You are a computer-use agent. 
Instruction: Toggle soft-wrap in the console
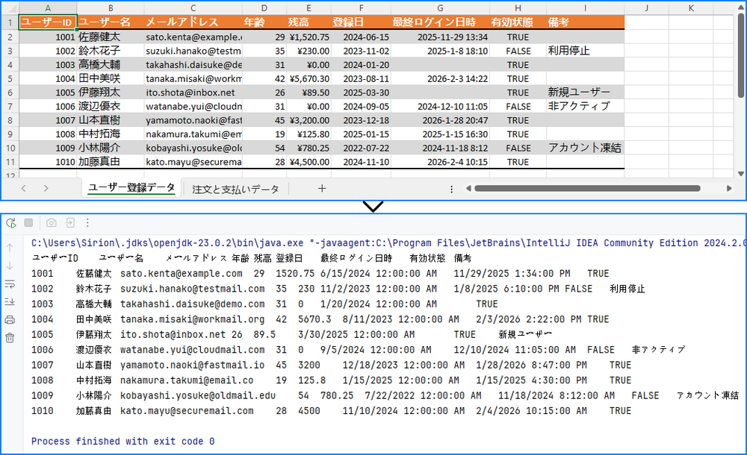[x=9, y=283]
